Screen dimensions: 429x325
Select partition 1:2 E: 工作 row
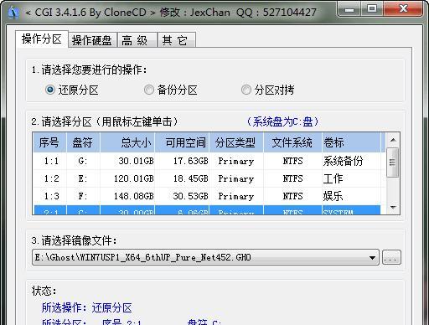point(207,178)
